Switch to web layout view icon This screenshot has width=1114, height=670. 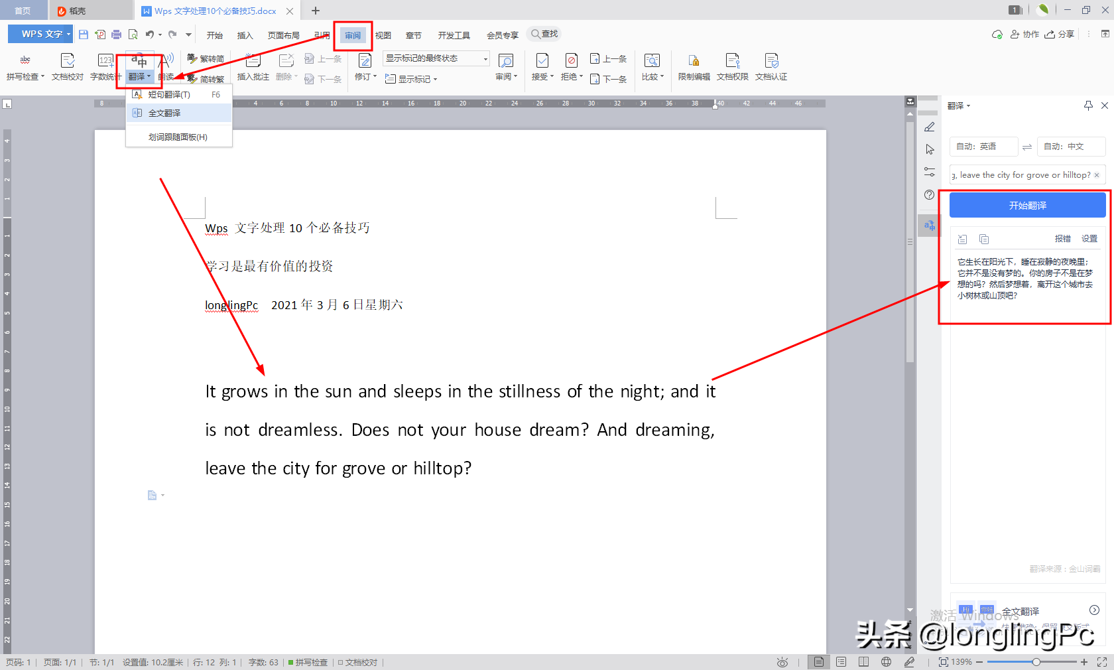886,662
